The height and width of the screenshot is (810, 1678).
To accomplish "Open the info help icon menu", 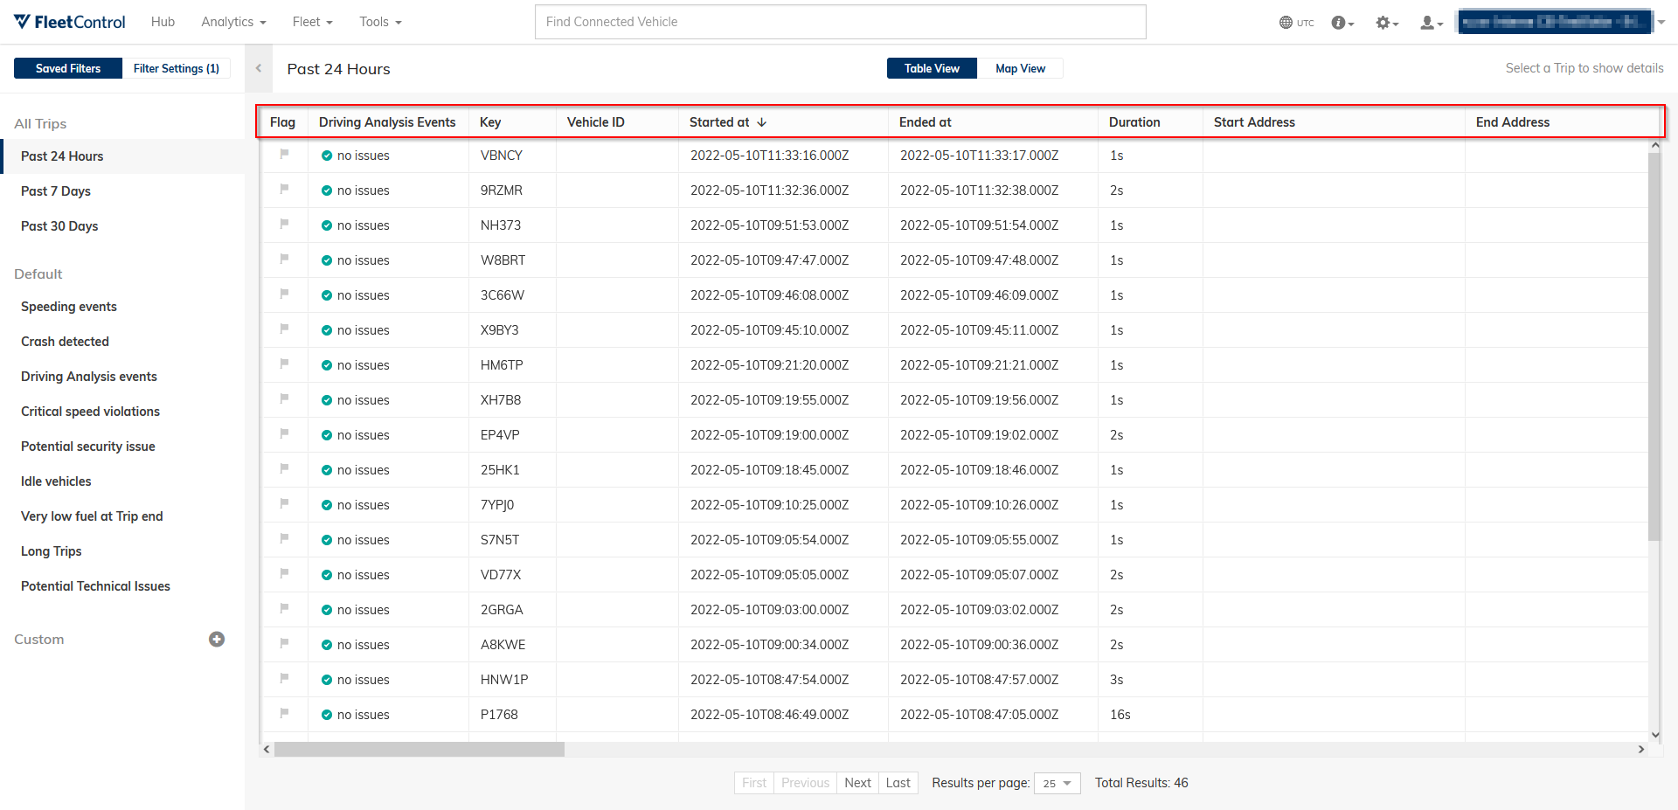I will click(x=1342, y=23).
